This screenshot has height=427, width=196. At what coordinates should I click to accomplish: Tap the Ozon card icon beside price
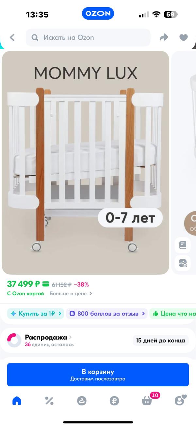pos(46,284)
